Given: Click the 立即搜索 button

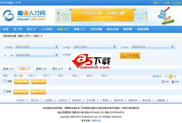Looking at the screenshot, I should point(130,56).
